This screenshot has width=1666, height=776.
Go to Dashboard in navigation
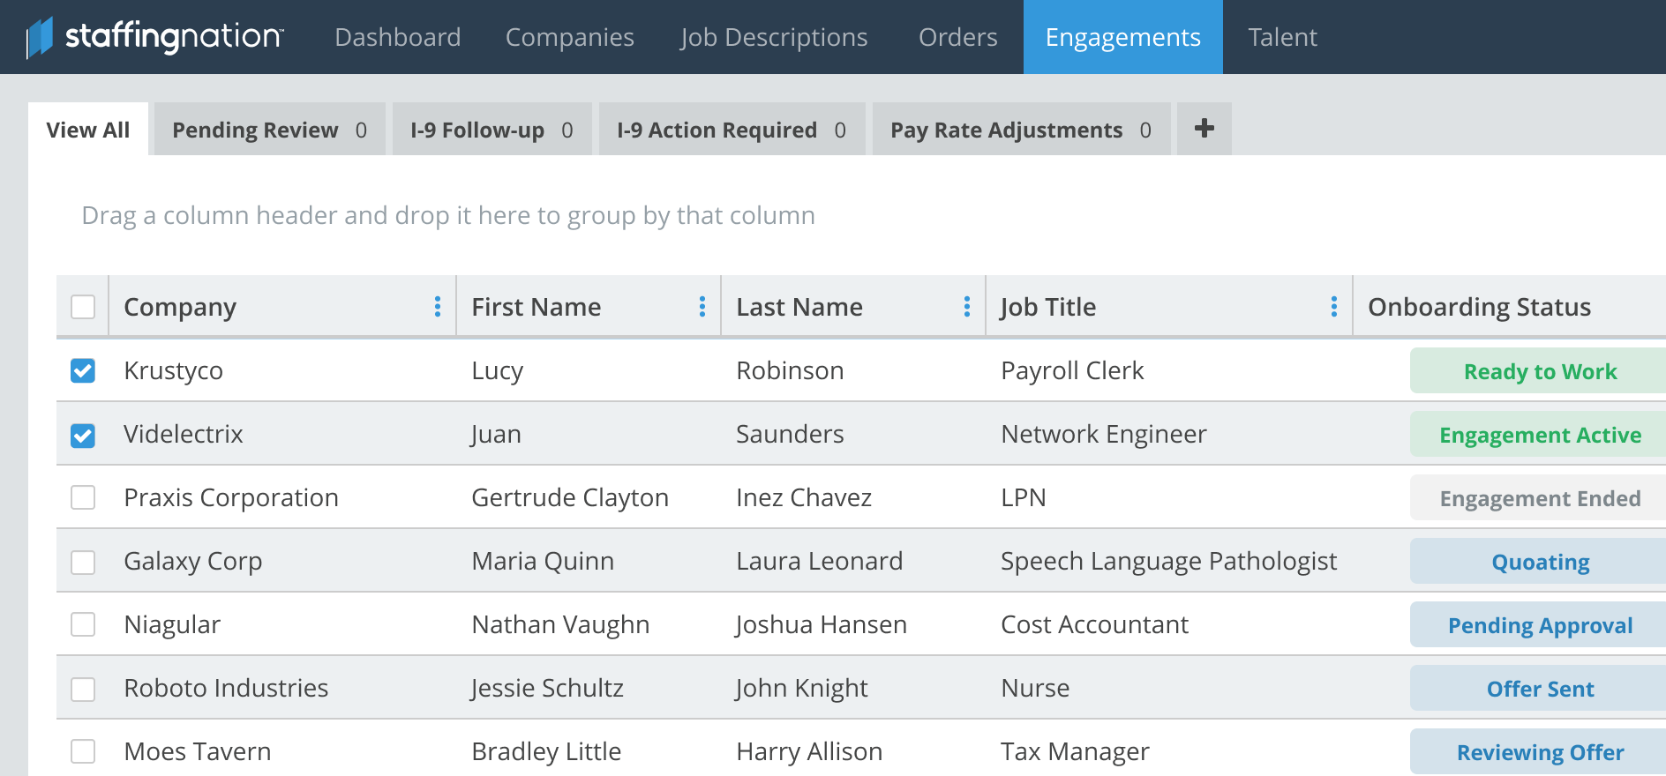pyautogui.click(x=398, y=37)
